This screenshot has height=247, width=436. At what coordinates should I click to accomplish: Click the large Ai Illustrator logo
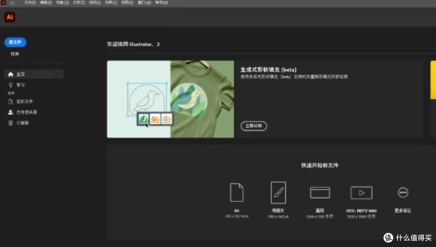coord(10,17)
